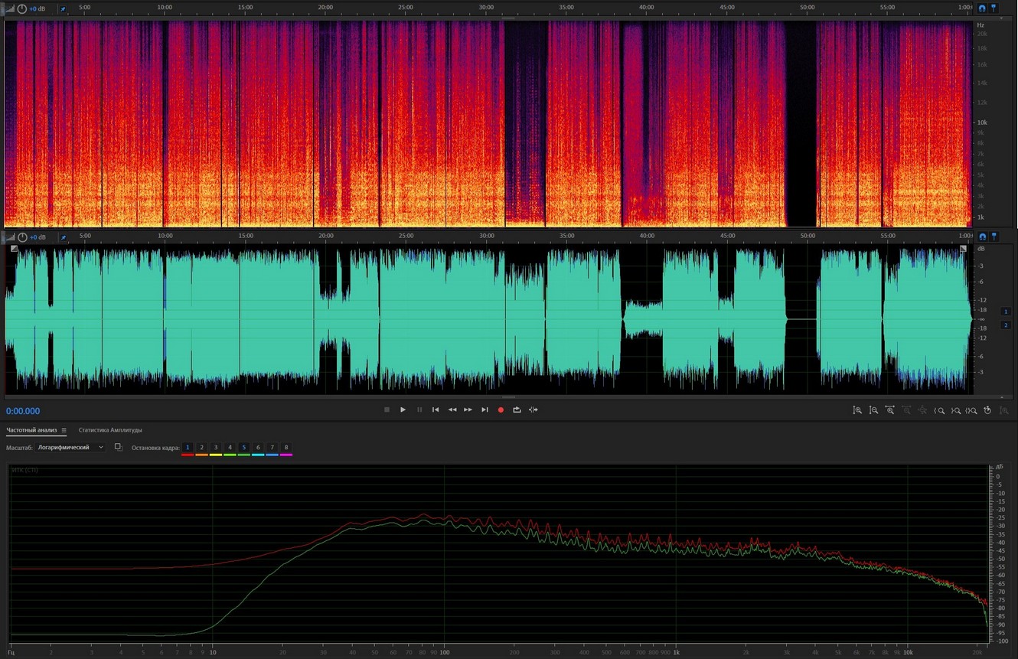Image resolution: width=1018 pixels, height=659 pixels.
Task: Jump to the previous marker using transport
Action: tap(436, 410)
